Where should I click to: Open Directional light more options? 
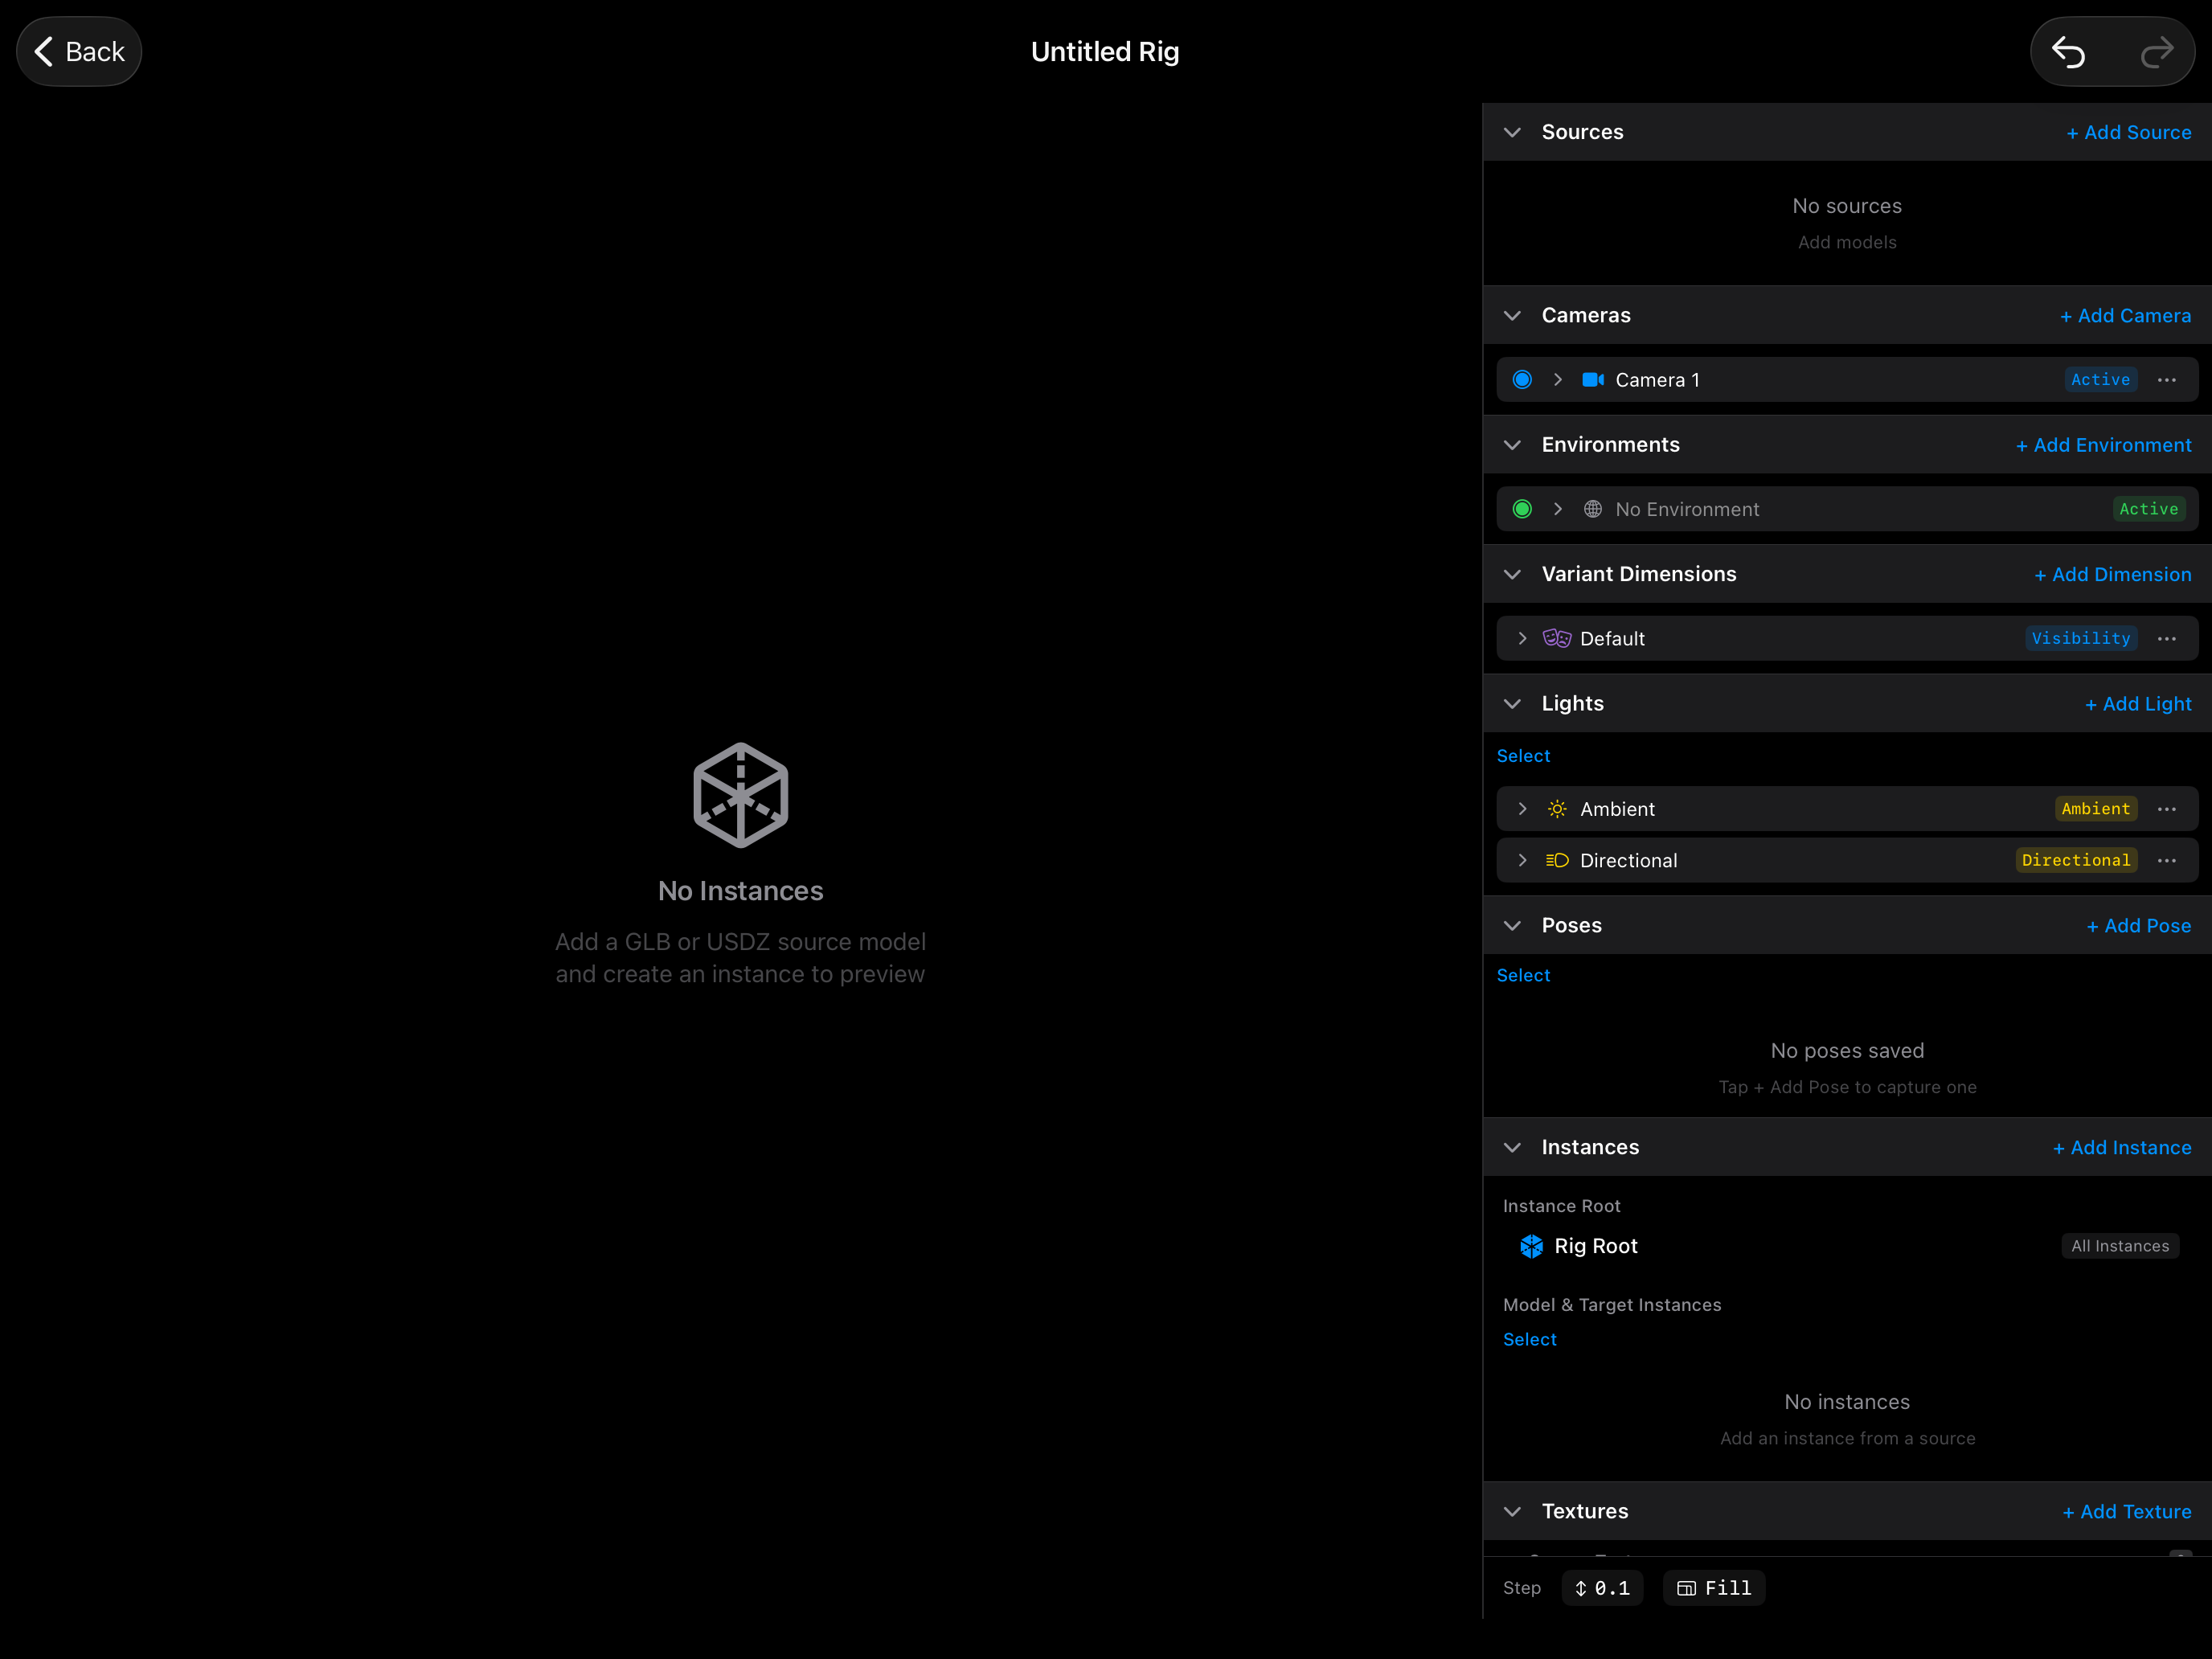click(x=2166, y=860)
